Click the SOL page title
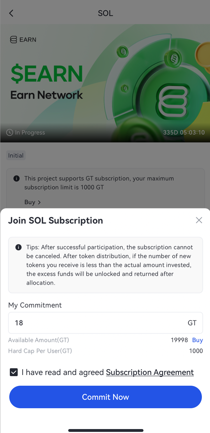210x433 pixels. pyautogui.click(x=105, y=13)
